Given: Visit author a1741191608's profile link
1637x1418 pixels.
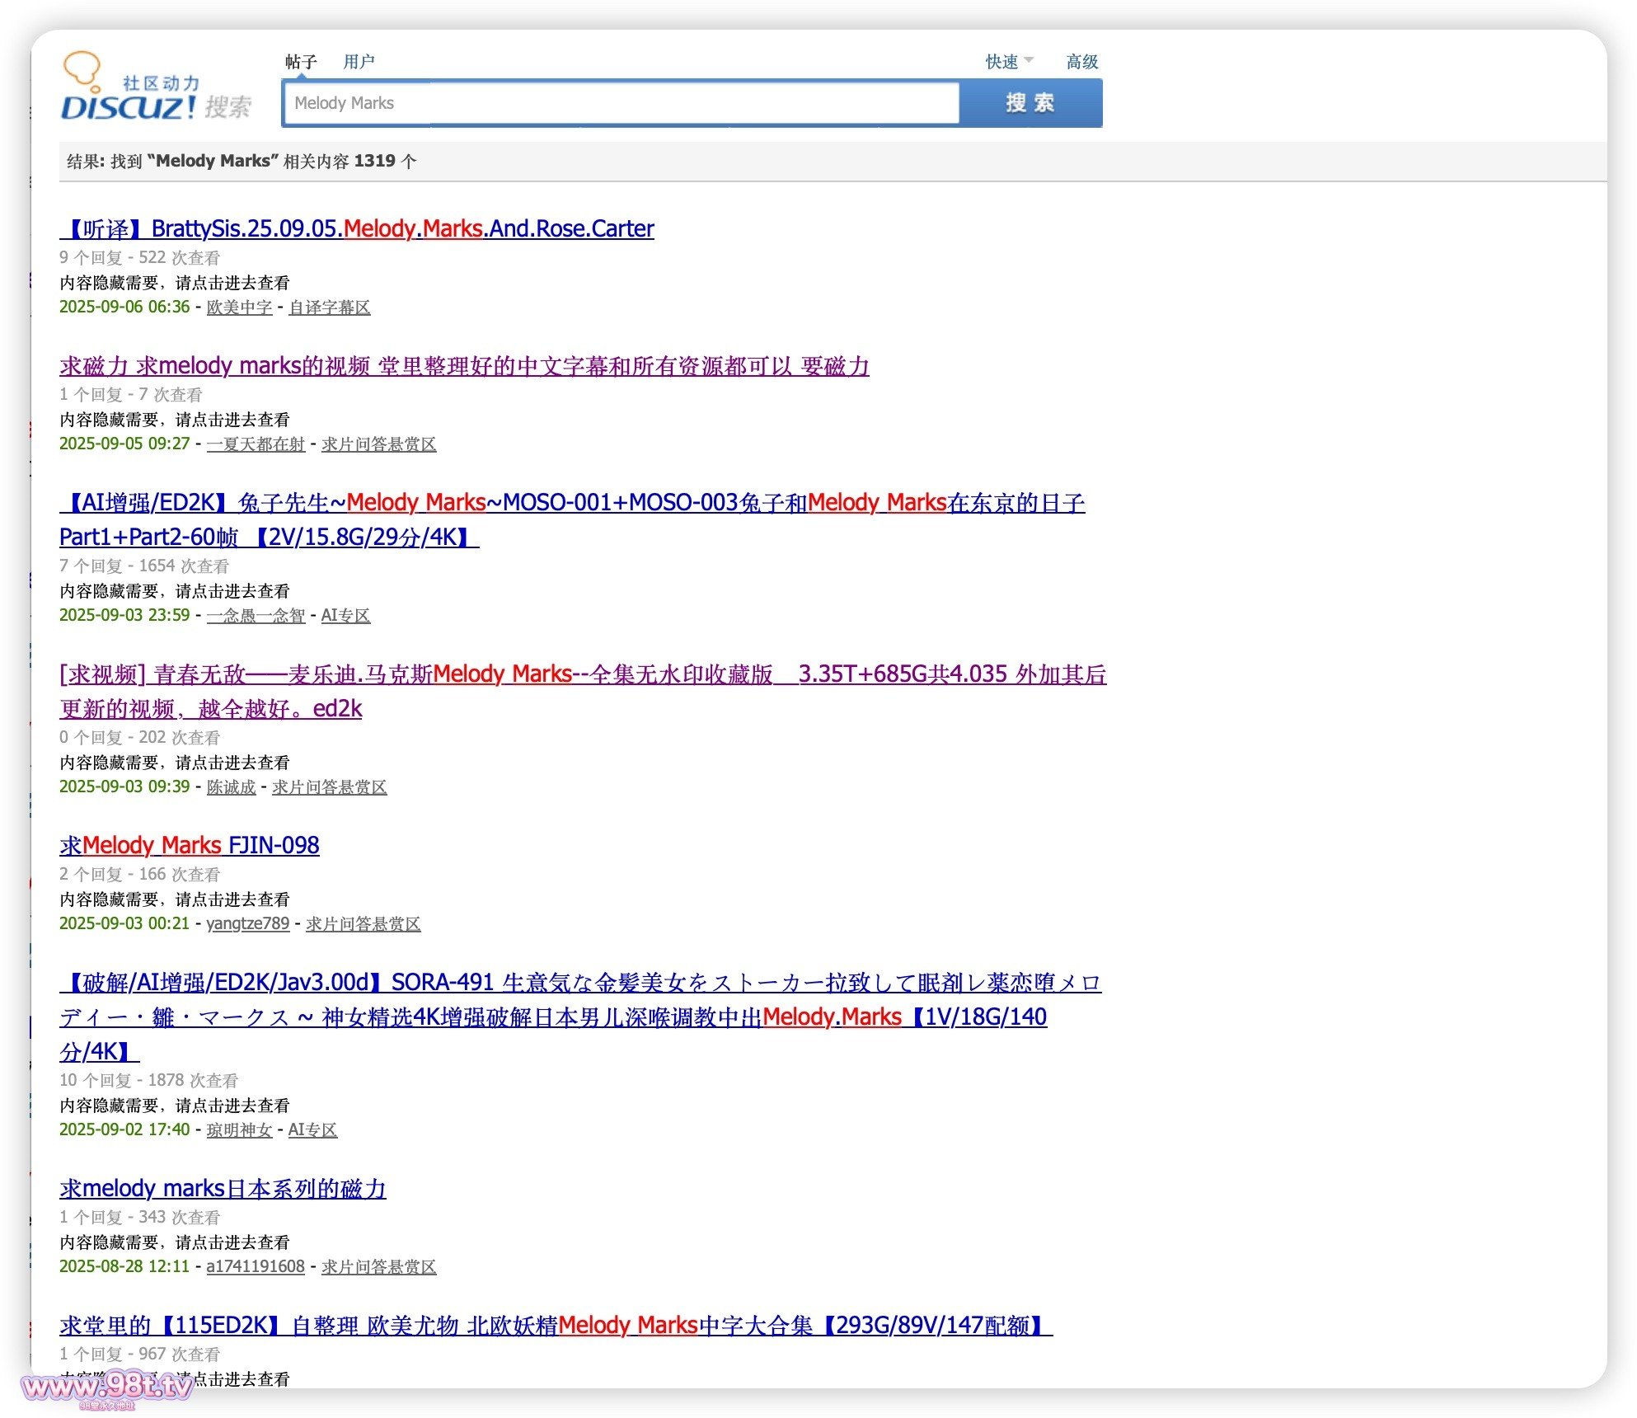Looking at the screenshot, I should tap(256, 1266).
